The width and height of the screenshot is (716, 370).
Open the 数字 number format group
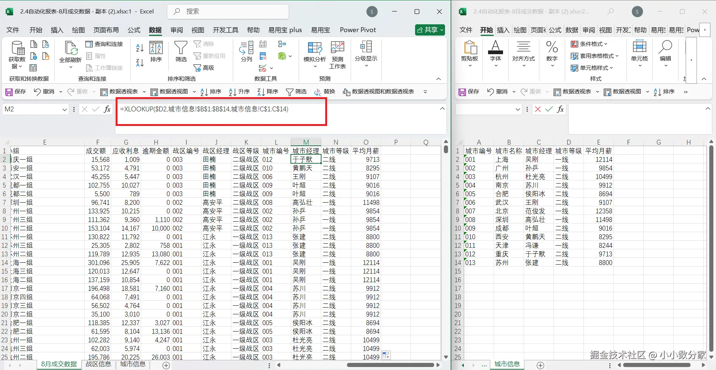coord(552,54)
